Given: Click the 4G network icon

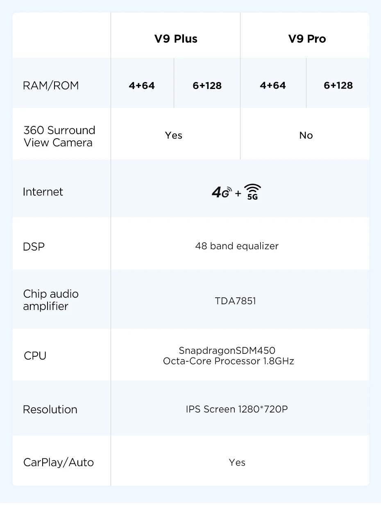Looking at the screenshot, I should 222,192.
